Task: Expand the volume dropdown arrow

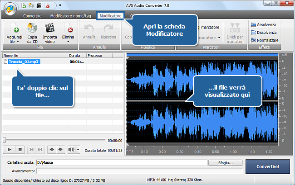Action: click(x=78, y=149)
